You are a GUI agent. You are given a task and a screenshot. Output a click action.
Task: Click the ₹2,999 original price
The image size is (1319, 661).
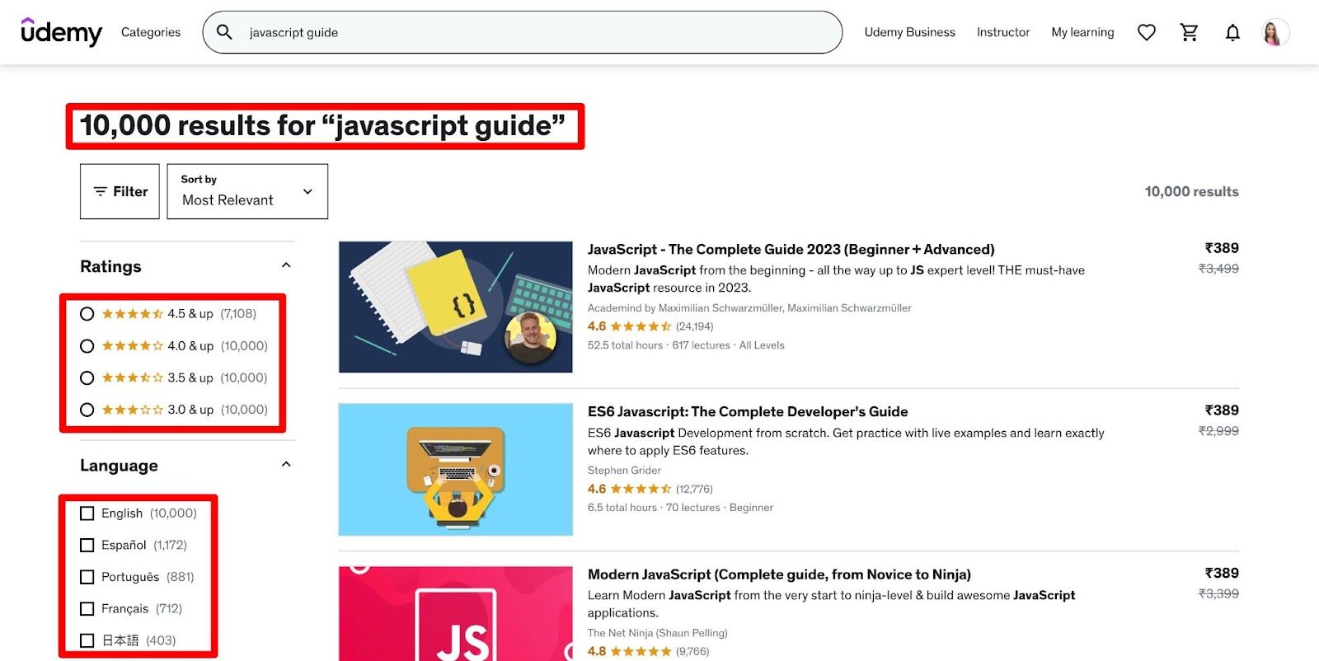pos(1218,431)
